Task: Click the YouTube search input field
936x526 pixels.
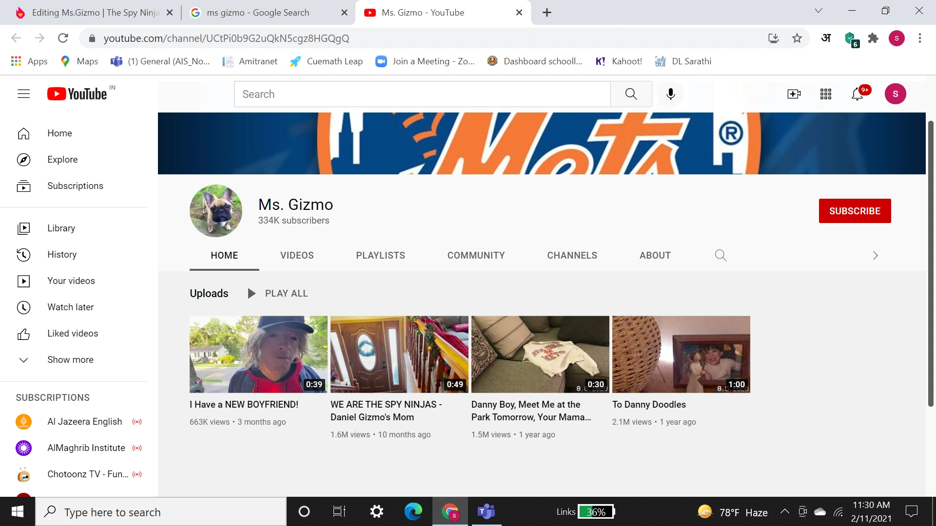Action: (422, 94)
